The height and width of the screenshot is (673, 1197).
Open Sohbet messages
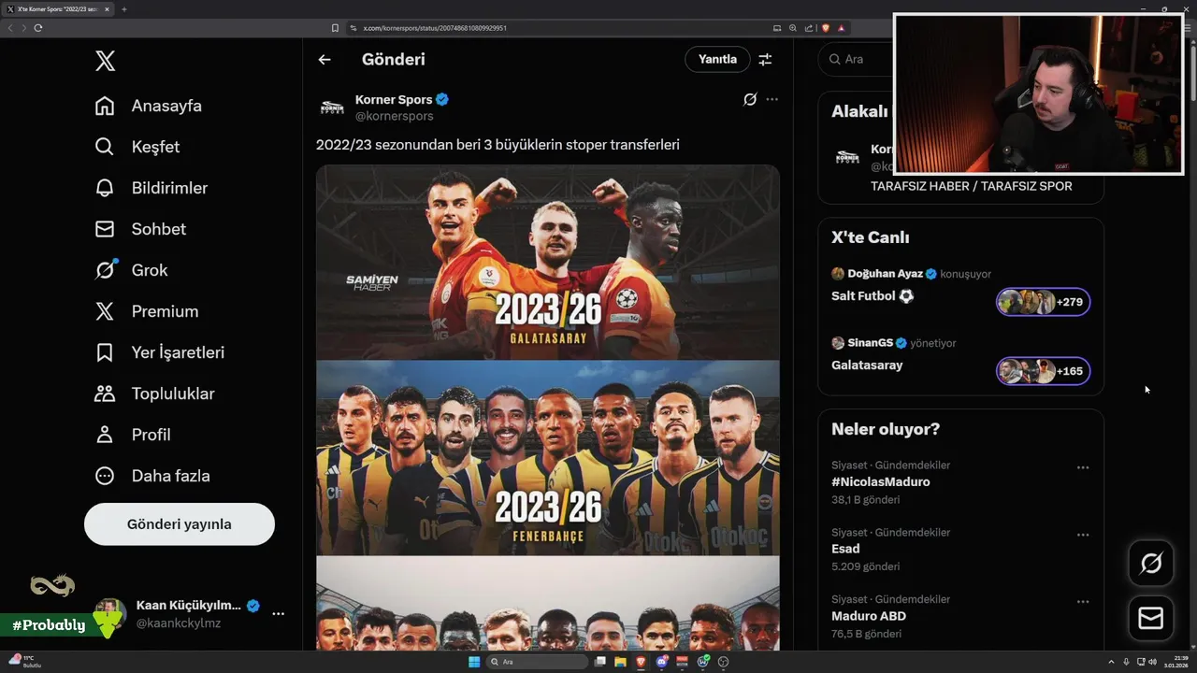140,229
